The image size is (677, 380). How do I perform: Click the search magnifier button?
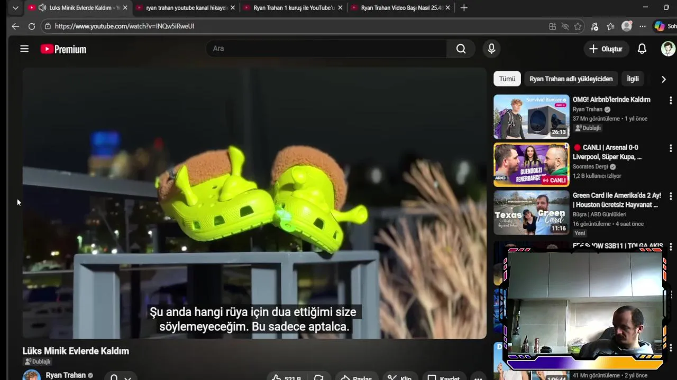[x=461, y=49]
